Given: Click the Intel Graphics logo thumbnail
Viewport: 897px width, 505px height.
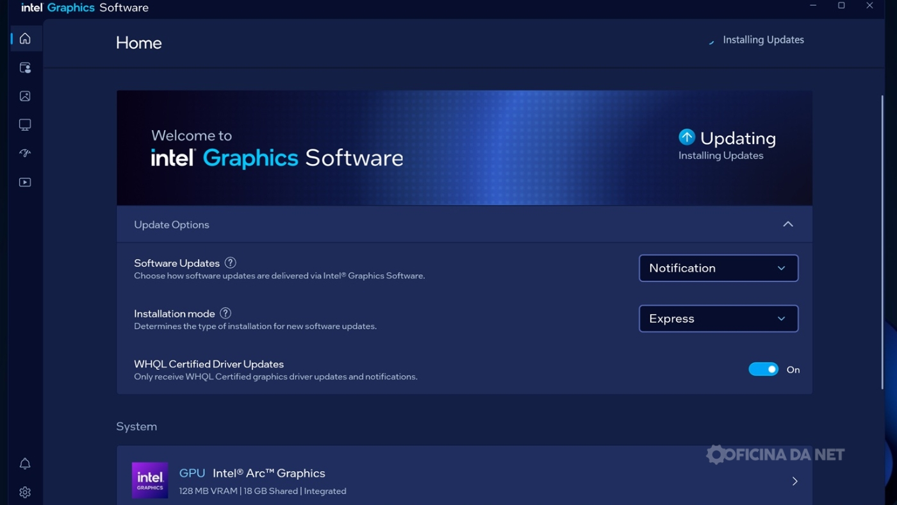Looking at the screenshot, I should [150, 481].
